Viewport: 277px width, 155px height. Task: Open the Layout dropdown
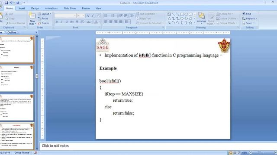[x=45, y=14]
